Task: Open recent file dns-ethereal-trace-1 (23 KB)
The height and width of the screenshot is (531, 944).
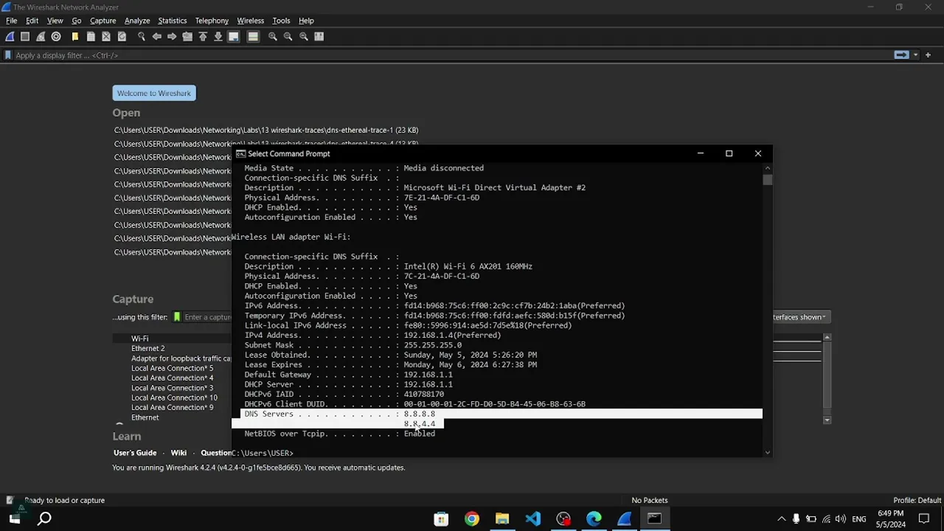Action: [266, 130]
